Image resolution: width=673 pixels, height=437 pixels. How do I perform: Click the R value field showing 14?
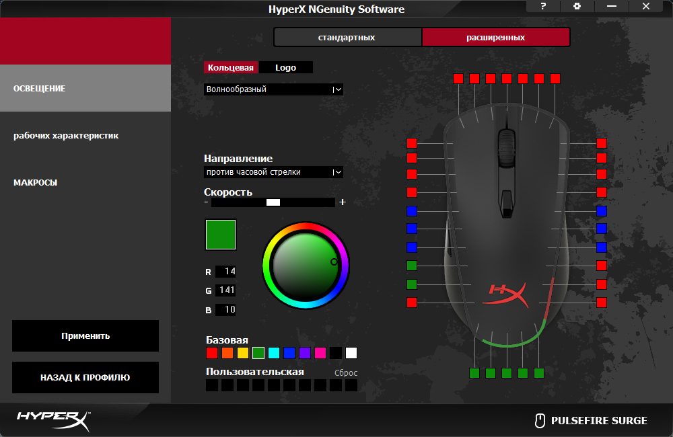tap(225, 272)
